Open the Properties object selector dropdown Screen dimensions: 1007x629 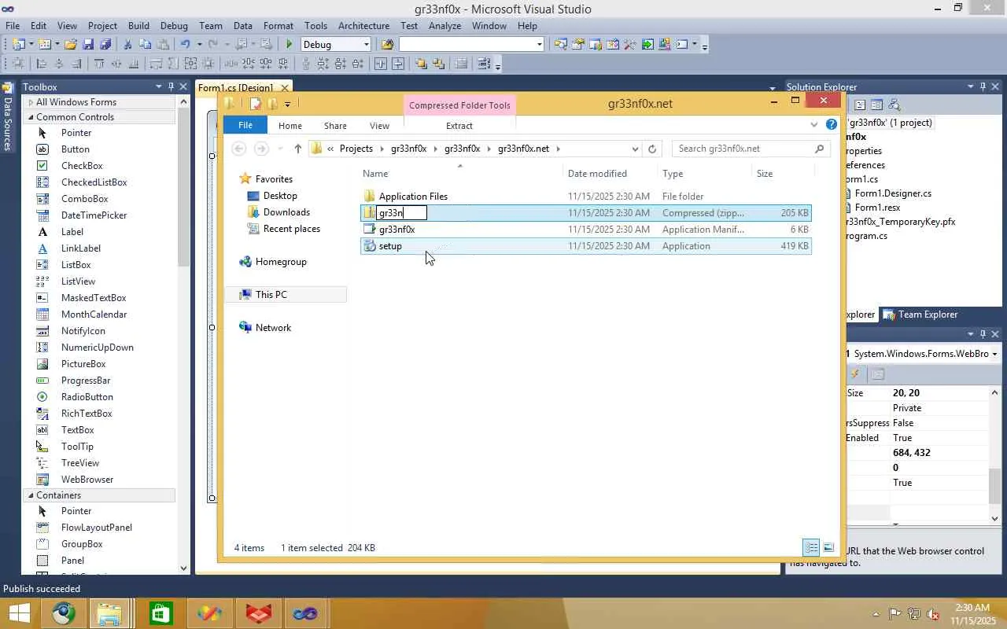coord(994,354)
